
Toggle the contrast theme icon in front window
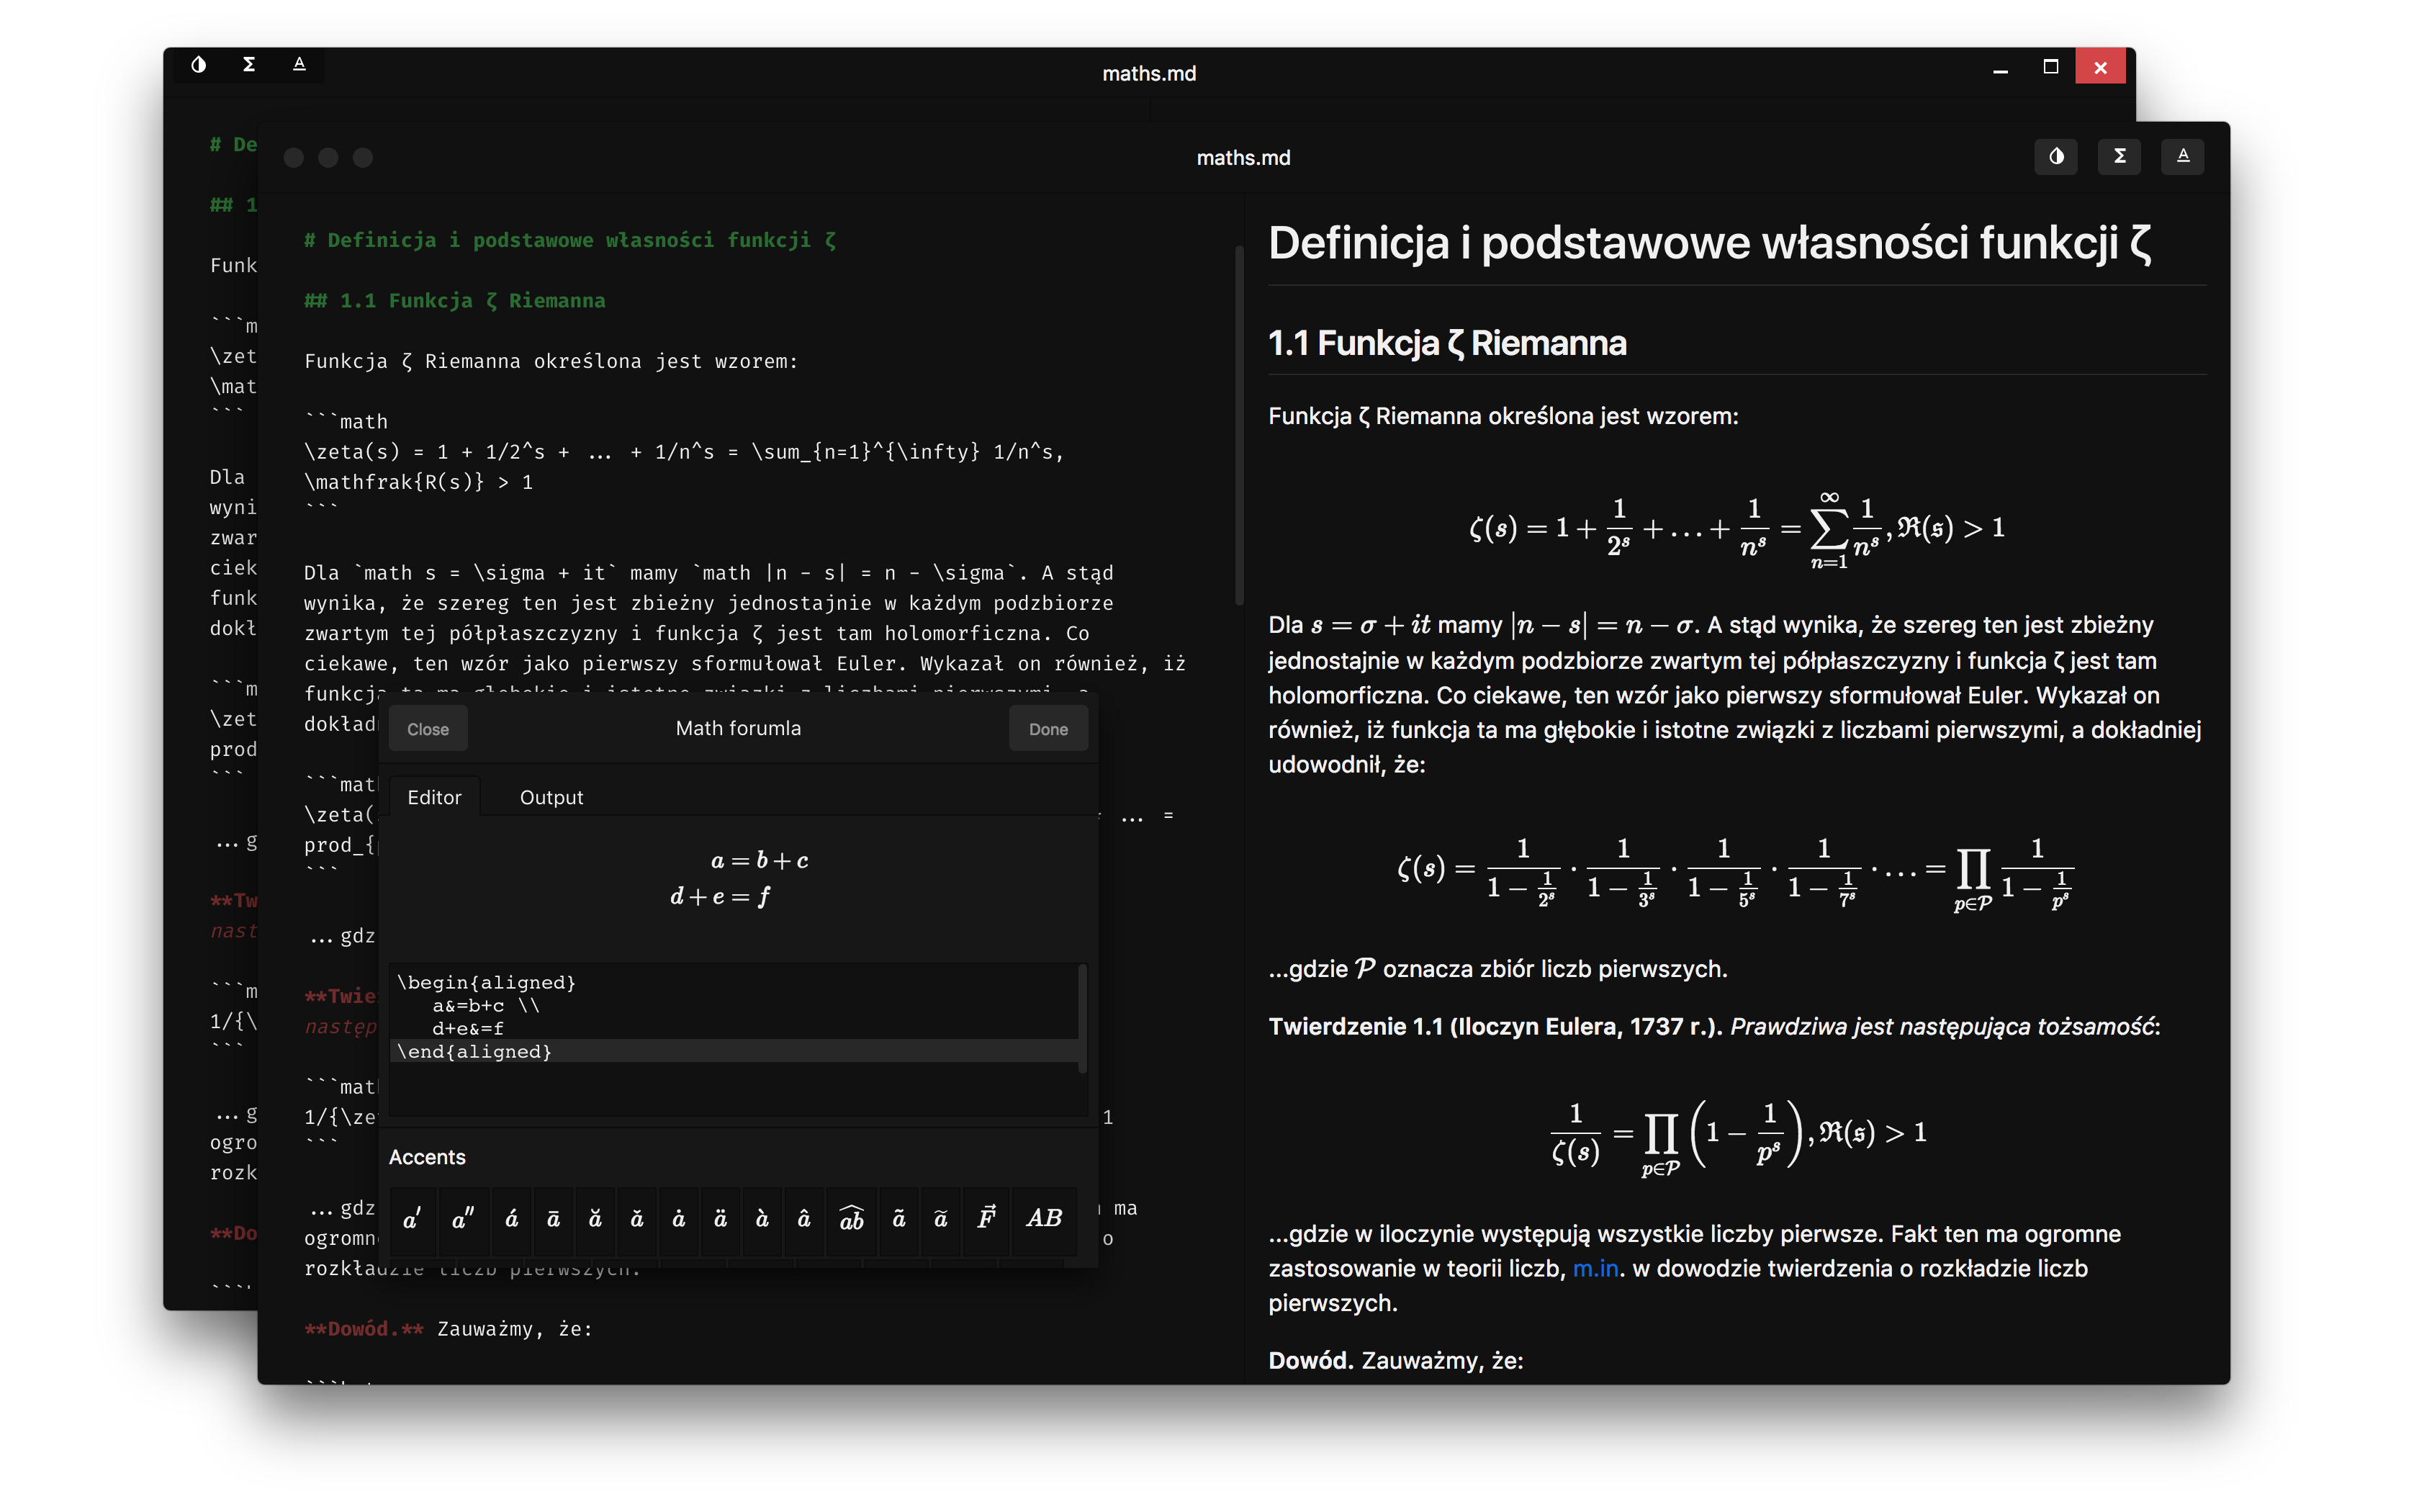2055,156
